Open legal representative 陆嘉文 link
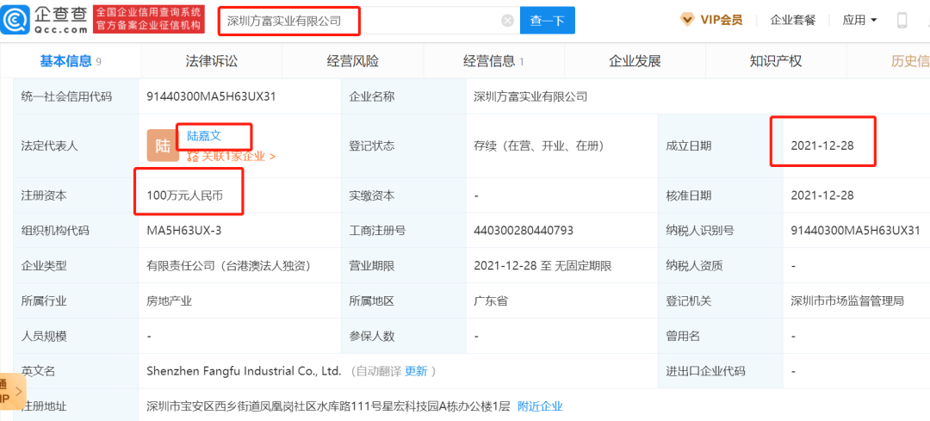The height and width of the screenshot is (421, 930). (x=204, y=135)
